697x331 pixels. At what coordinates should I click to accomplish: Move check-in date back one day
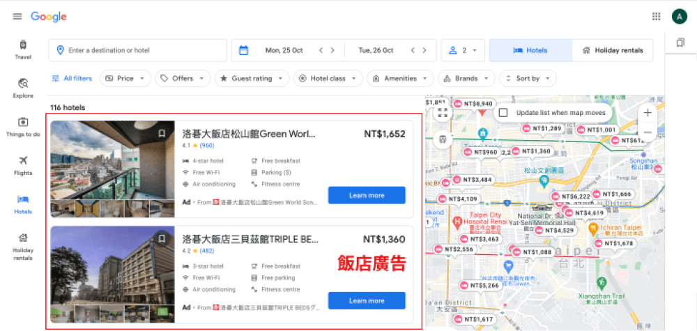pos(321,50)
